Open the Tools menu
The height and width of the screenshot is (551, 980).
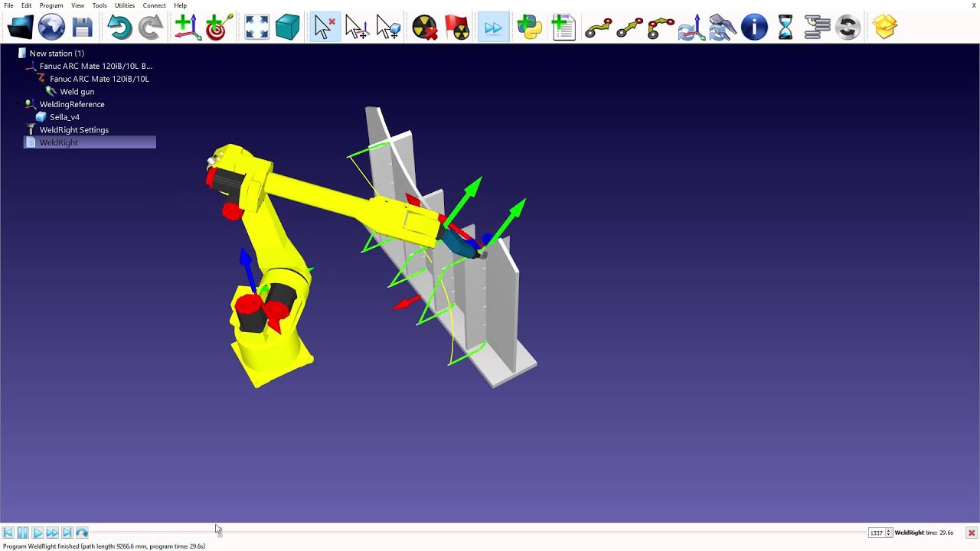pyautogui.click(x=100, y=5)
